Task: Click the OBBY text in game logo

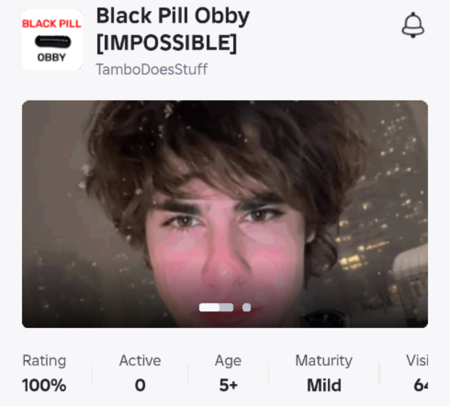Action: (x=52, y=57)
